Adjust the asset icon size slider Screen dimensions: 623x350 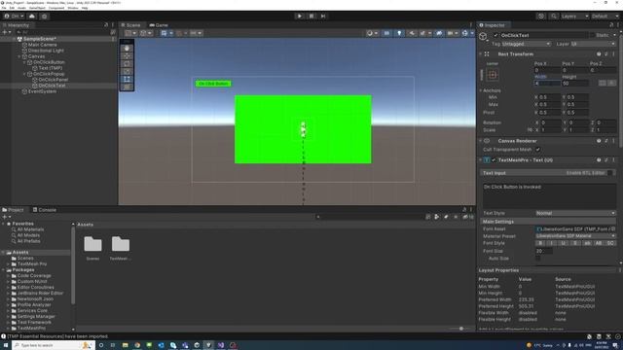click(460, 329)
